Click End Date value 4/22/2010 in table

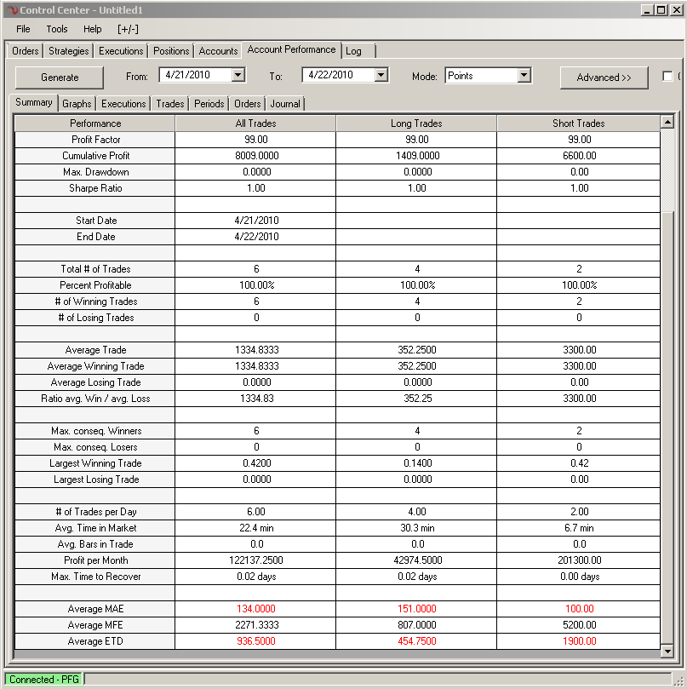[256, 237]
